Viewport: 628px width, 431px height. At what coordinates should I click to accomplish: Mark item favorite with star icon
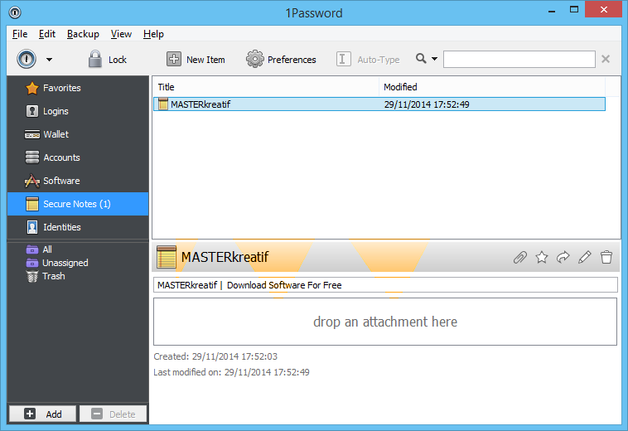click(542, 257)
